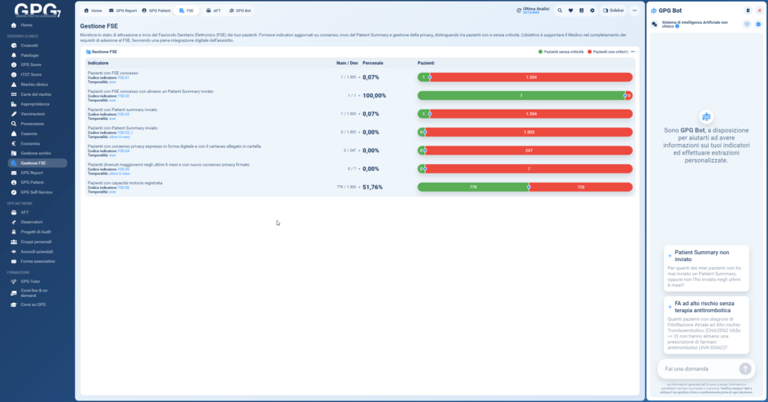Open settings gear icon in top toolbar
The width and height of the screenshot is (768, 402).
(592, 10)
